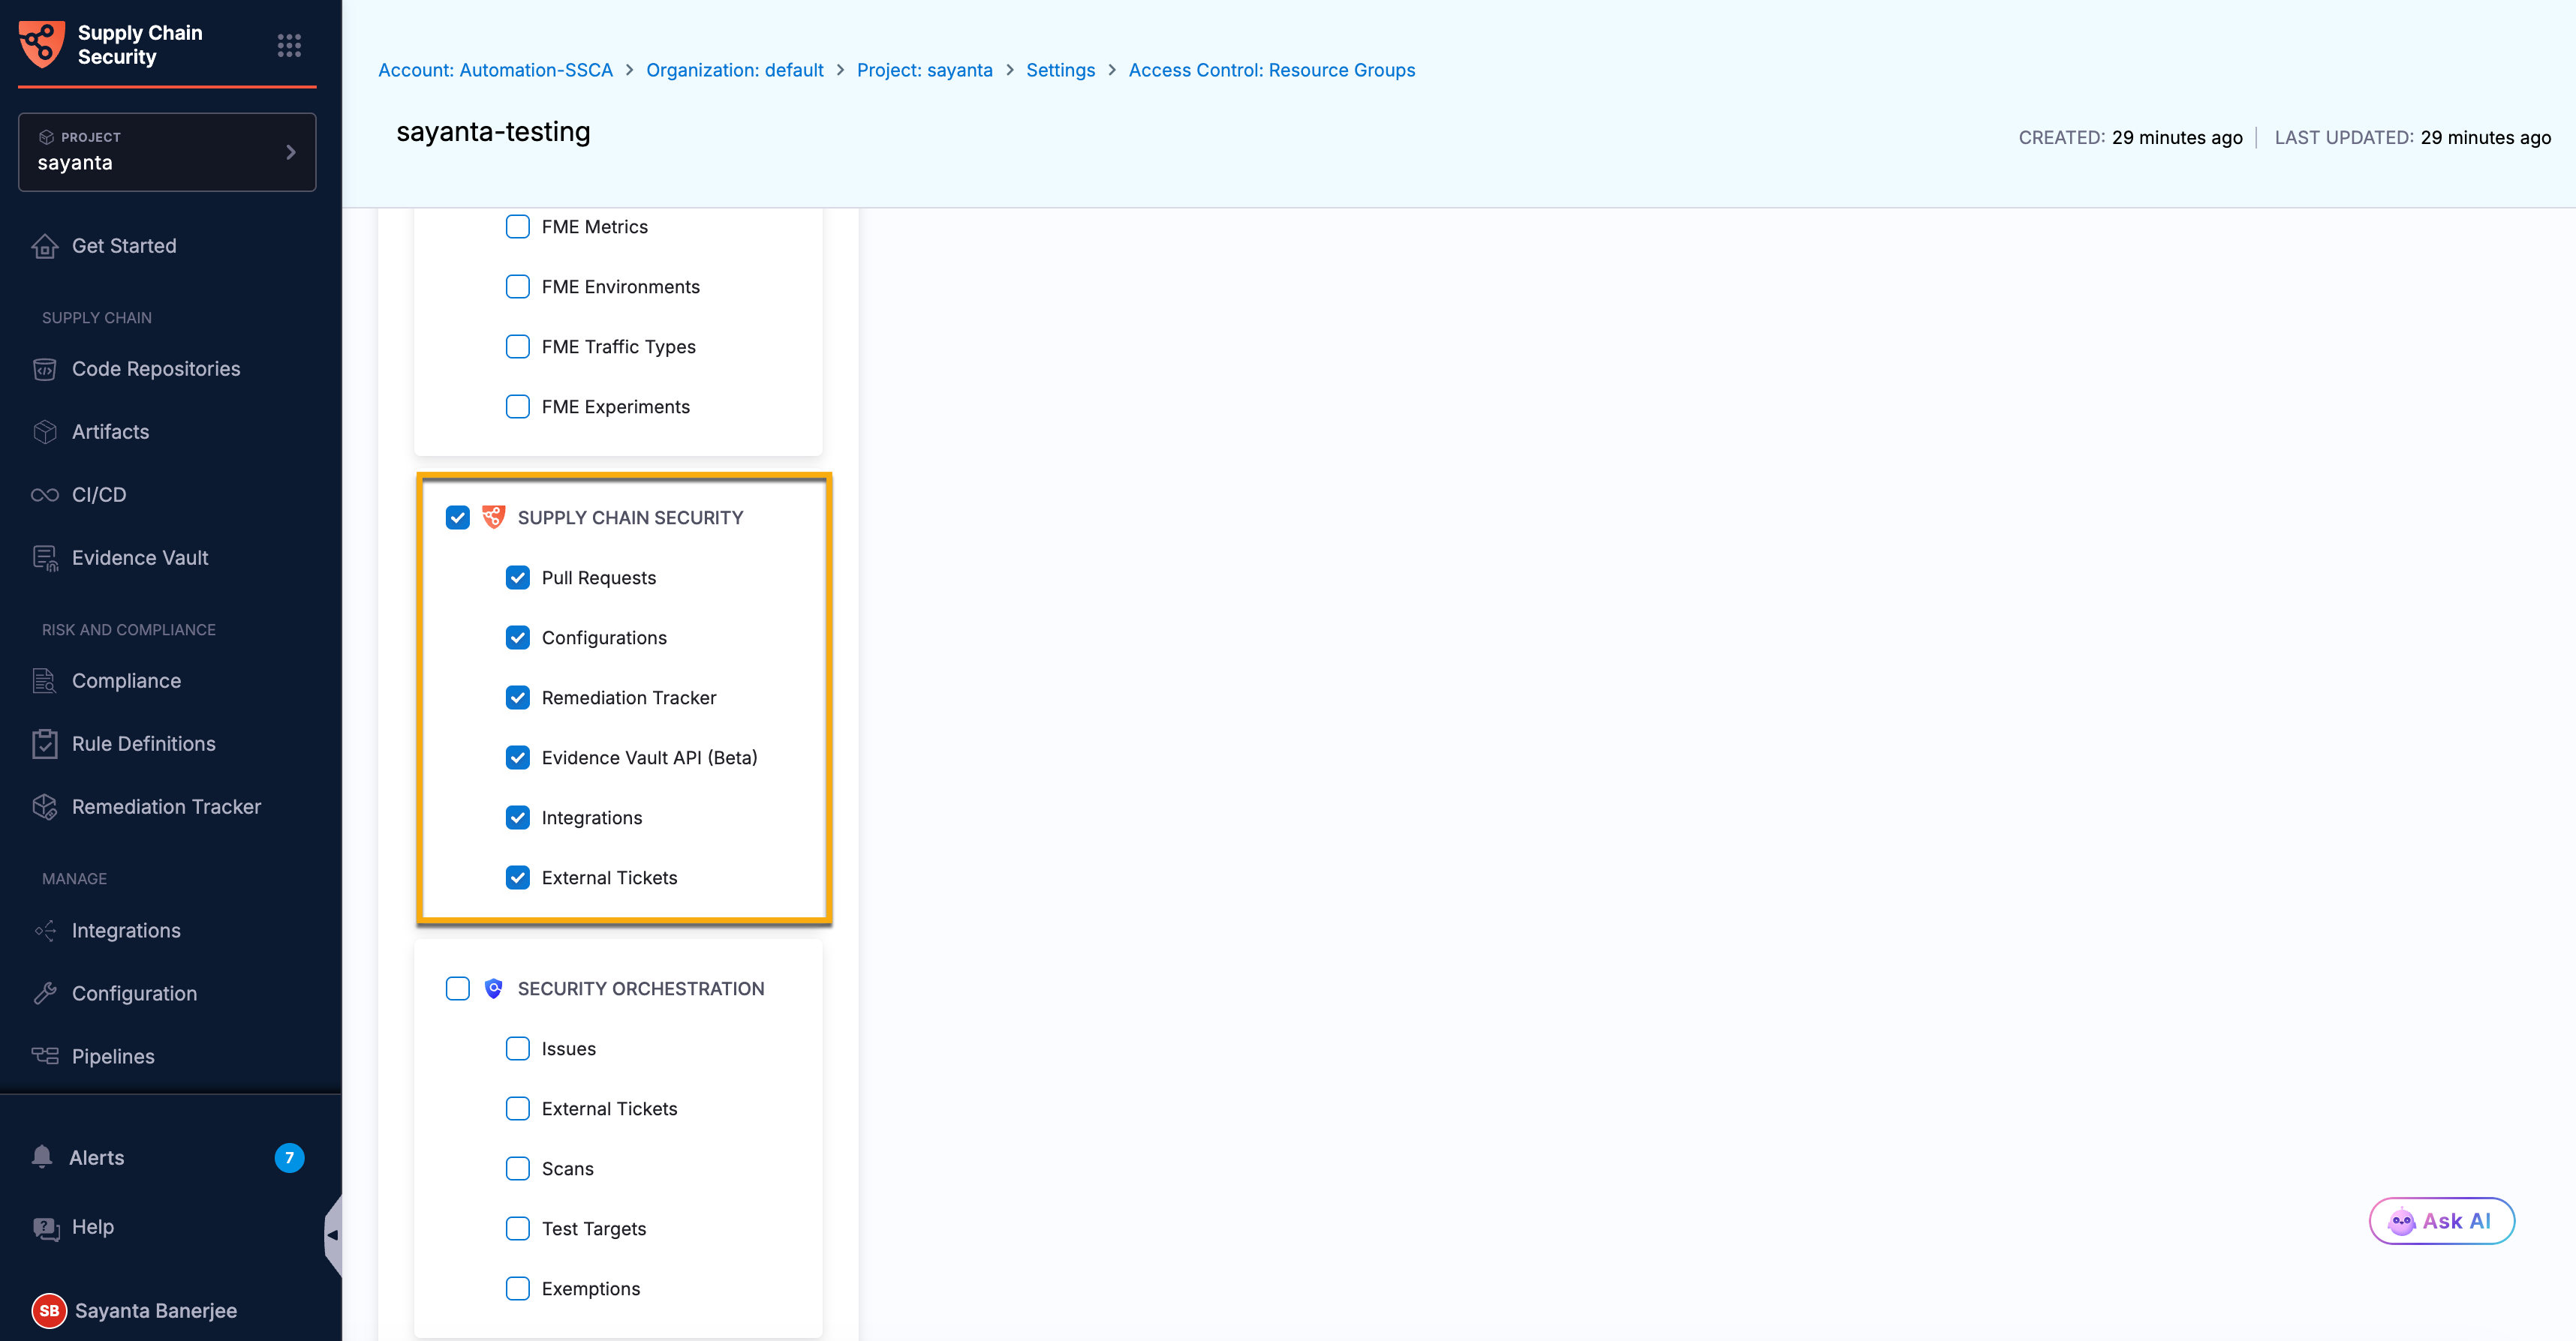Image resolution: width=2576 pixels, height=1341 pixels.
Task: Check the Issues checkbox
Action: pos(518,1048)
